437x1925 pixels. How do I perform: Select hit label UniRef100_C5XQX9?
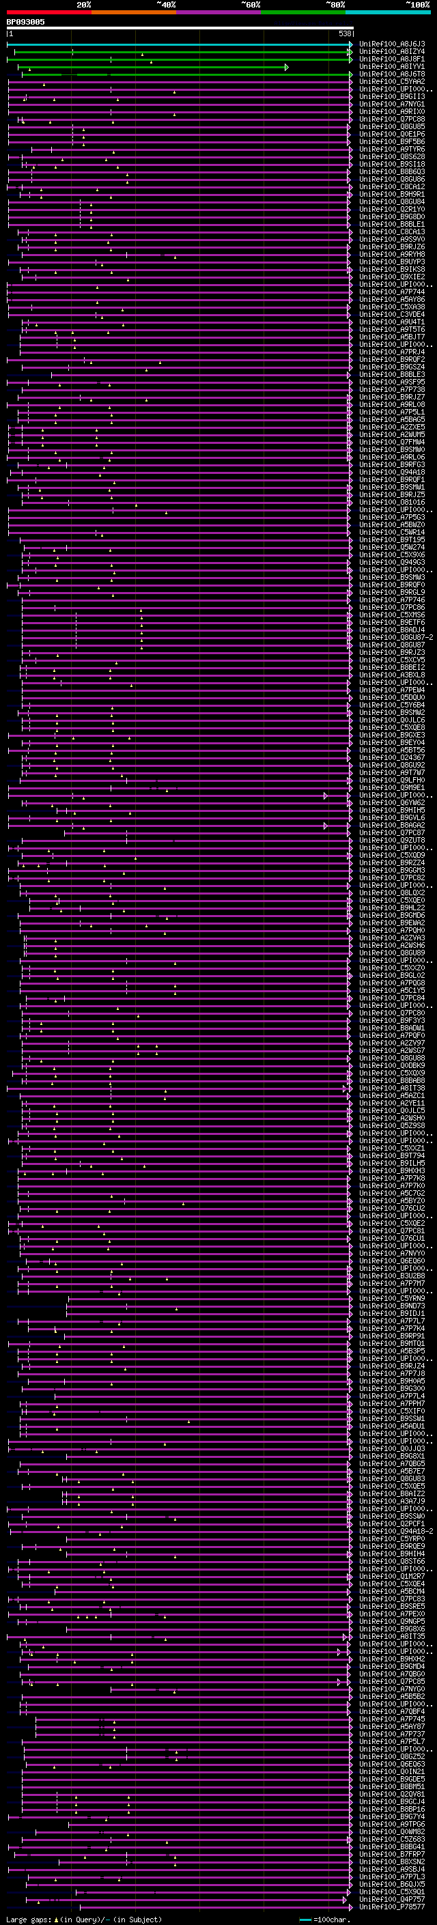click(x=392, y=1073)
